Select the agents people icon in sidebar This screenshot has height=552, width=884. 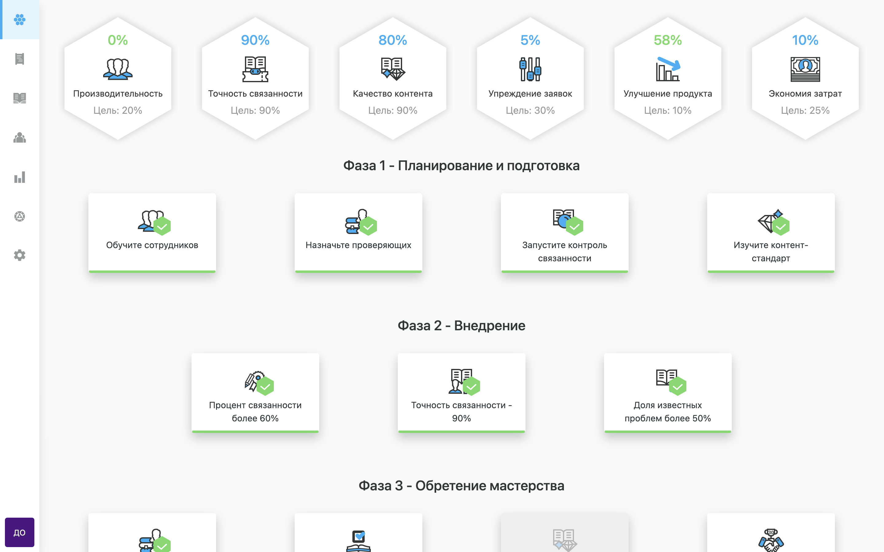tap(20, 138)
